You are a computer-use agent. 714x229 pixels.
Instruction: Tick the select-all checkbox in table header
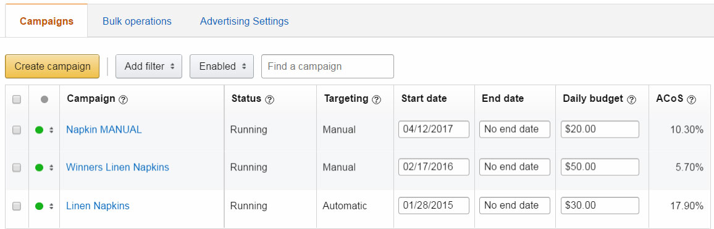coord(17,100)
